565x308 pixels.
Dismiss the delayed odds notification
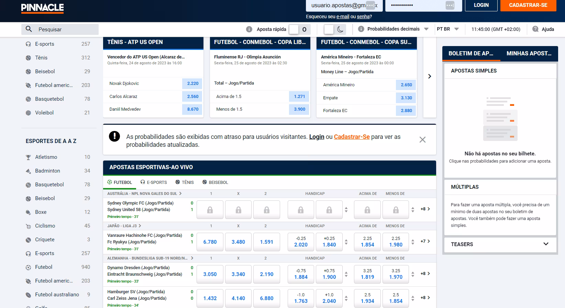coord(422,140)
